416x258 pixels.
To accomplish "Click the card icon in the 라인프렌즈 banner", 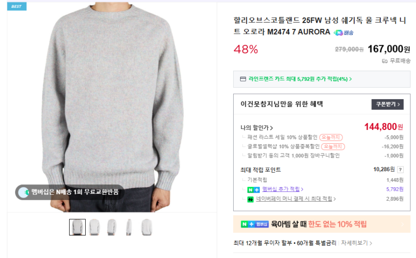I will tap(243, 79).
